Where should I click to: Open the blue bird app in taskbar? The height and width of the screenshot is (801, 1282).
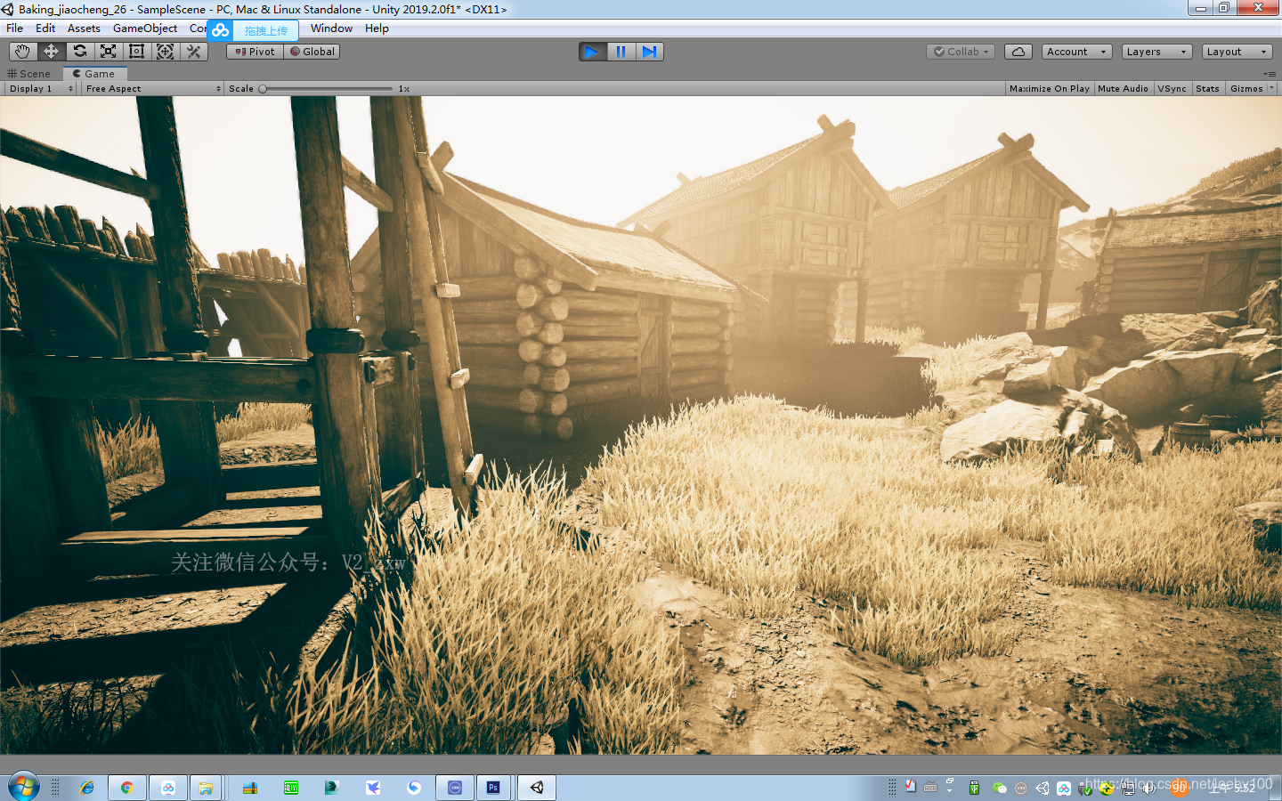373,788
